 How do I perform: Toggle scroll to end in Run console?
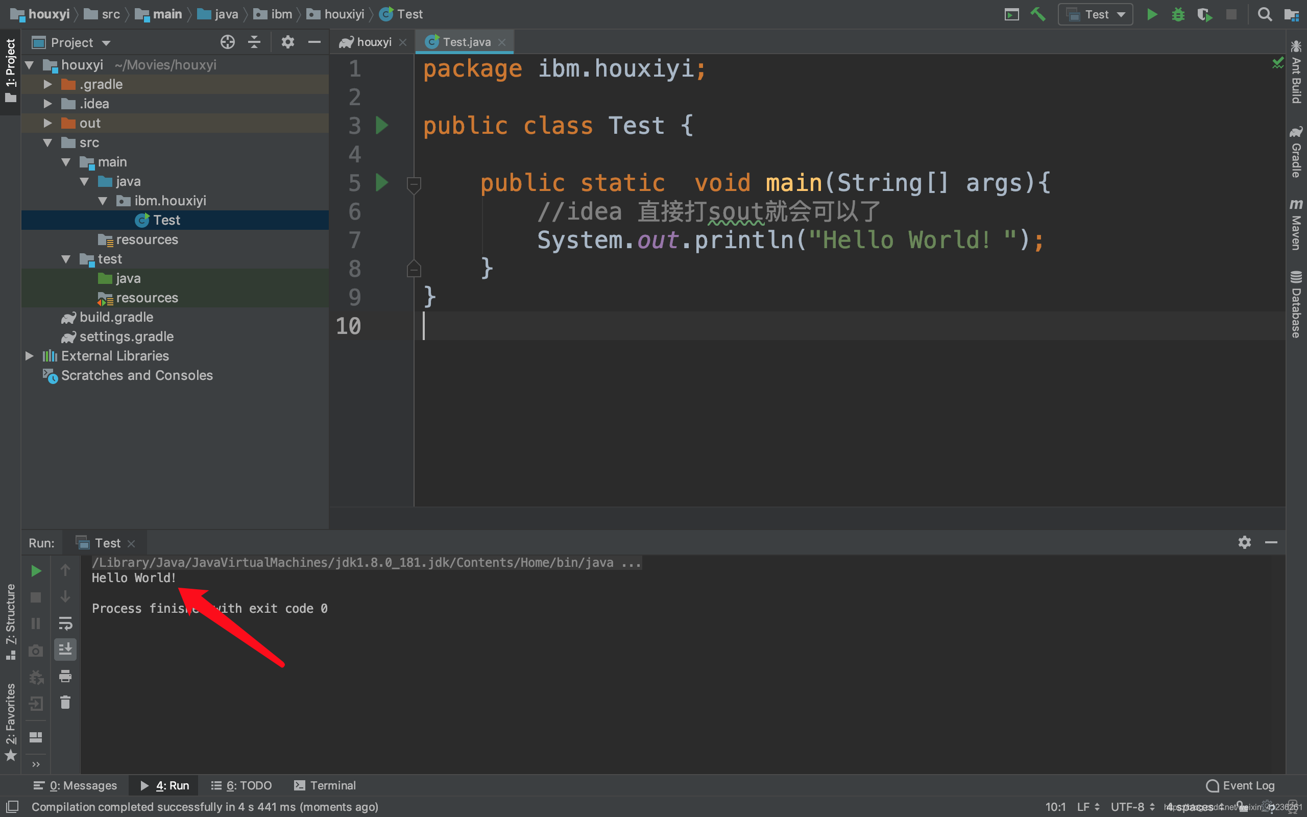point(65,649)
